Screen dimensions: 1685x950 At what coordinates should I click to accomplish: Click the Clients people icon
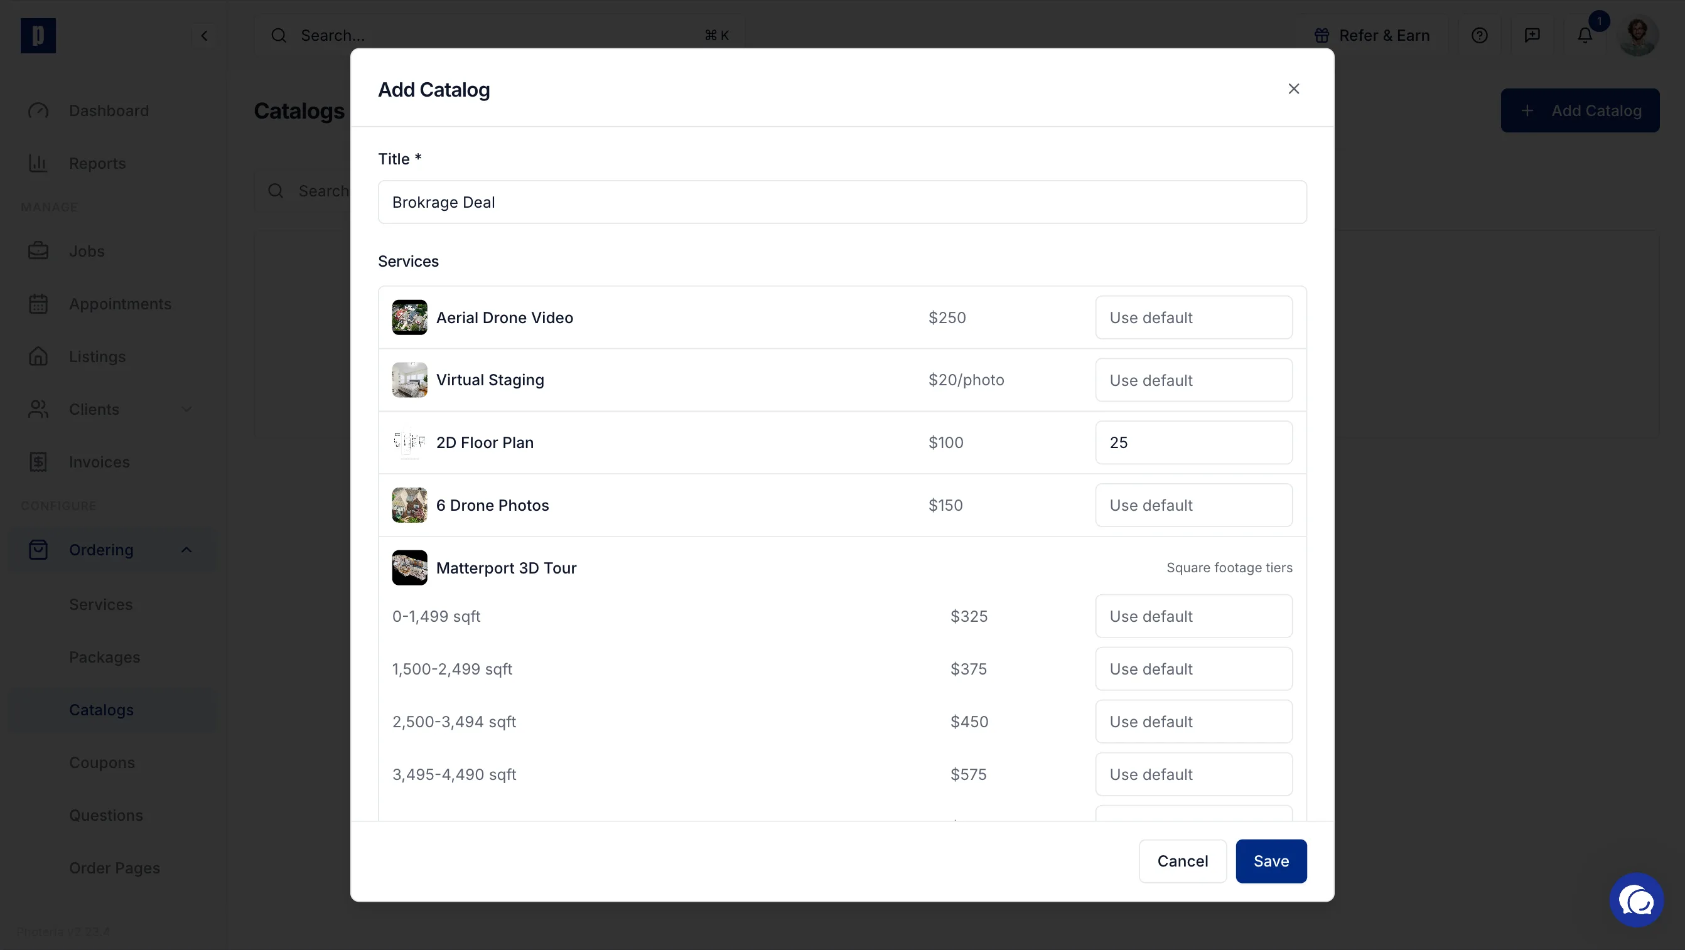tap(38, 409)
